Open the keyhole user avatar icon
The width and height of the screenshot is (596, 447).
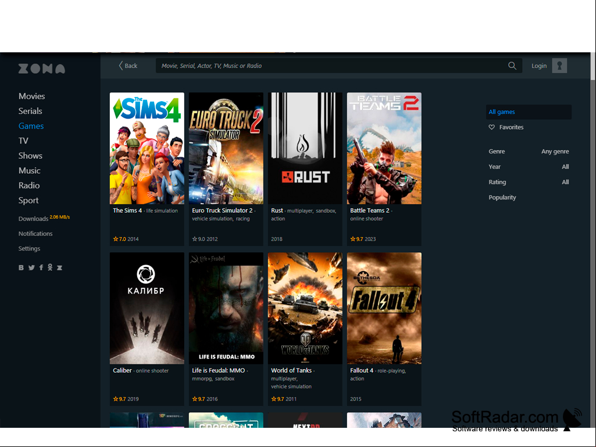coord(559,66)
